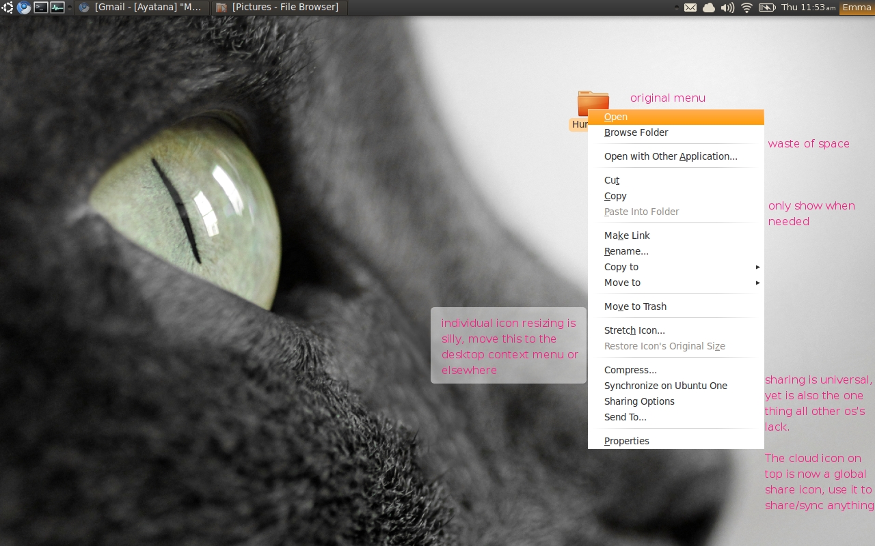Select Open with Other Application…
The height and width of the screenshot is (546, 875).
pos(671,156)
